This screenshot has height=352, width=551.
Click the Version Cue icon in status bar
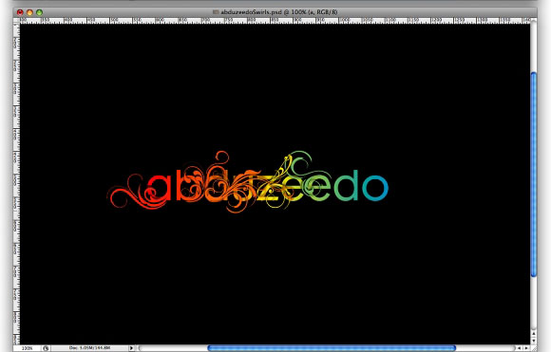[46, 348]
